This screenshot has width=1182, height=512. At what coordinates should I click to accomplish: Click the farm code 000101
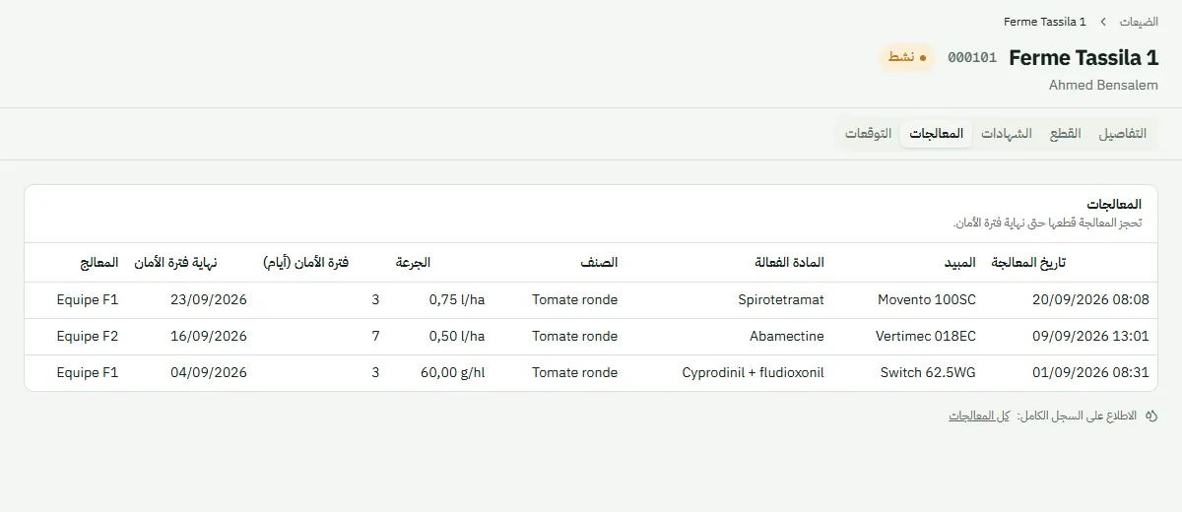pos(972,57)
